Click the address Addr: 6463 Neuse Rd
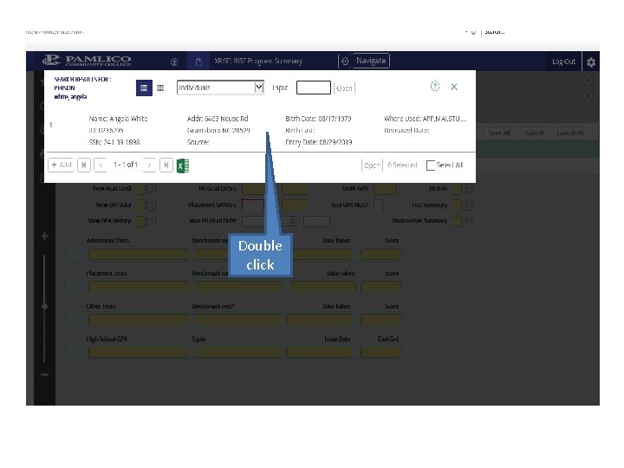The height and width of the screenshot is (468, 624). (x=218, y=119)
